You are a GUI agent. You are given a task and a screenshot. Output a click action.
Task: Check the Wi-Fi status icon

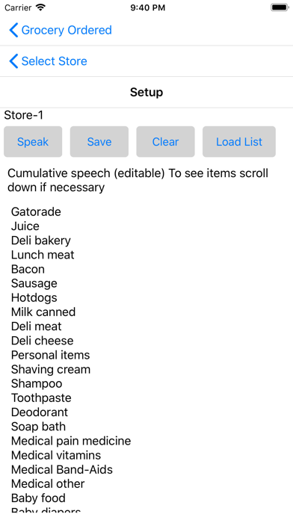click(40, 7)
